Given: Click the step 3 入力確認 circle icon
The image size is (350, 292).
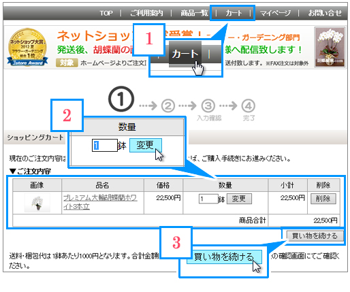Looking at the screenshot, I should (x=208, y=106).
